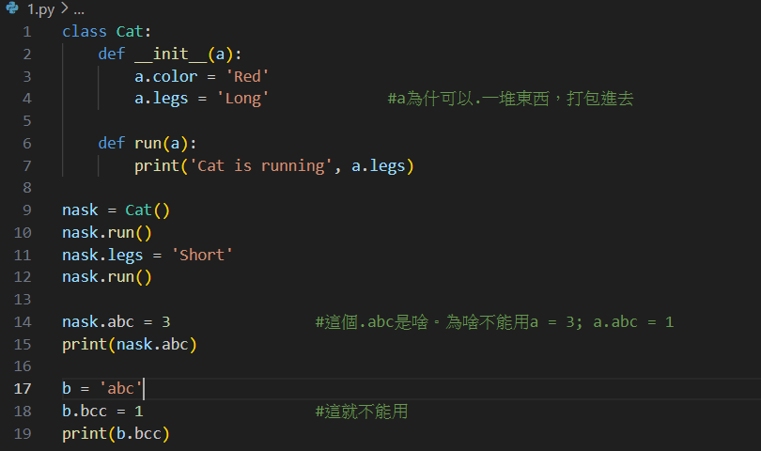Open the 1.py breadcrumb item
This screenshot has width=761, height=451.
(x=40, y=9)
